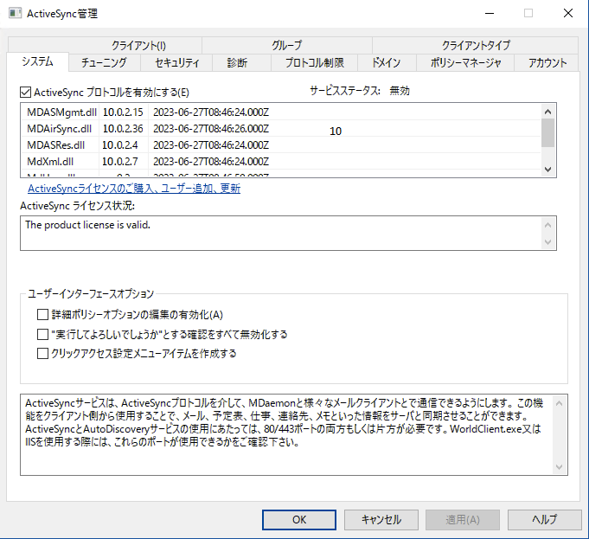589x539 pixels.
Task: Click the キャンセル button
Action: (x=381, y=520)
